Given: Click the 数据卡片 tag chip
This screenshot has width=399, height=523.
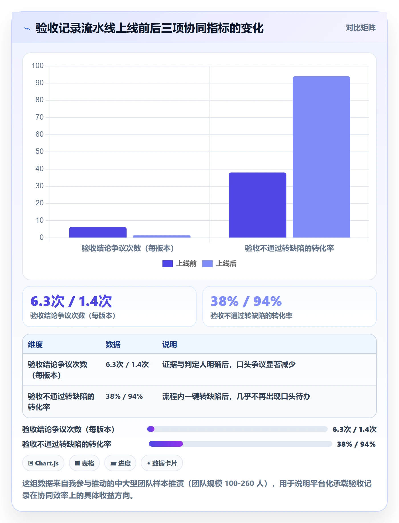Looking at the screenshot, I should 162,463.
